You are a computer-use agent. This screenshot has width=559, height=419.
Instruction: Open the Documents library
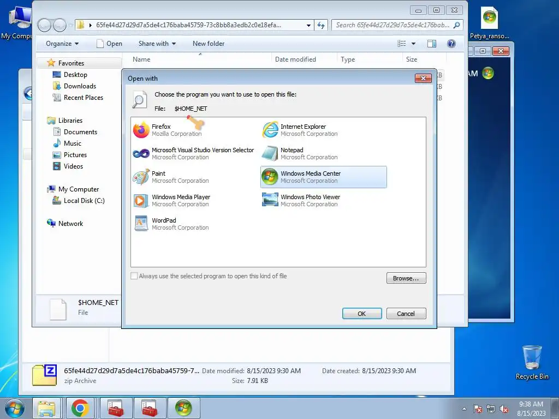[80, 132]
